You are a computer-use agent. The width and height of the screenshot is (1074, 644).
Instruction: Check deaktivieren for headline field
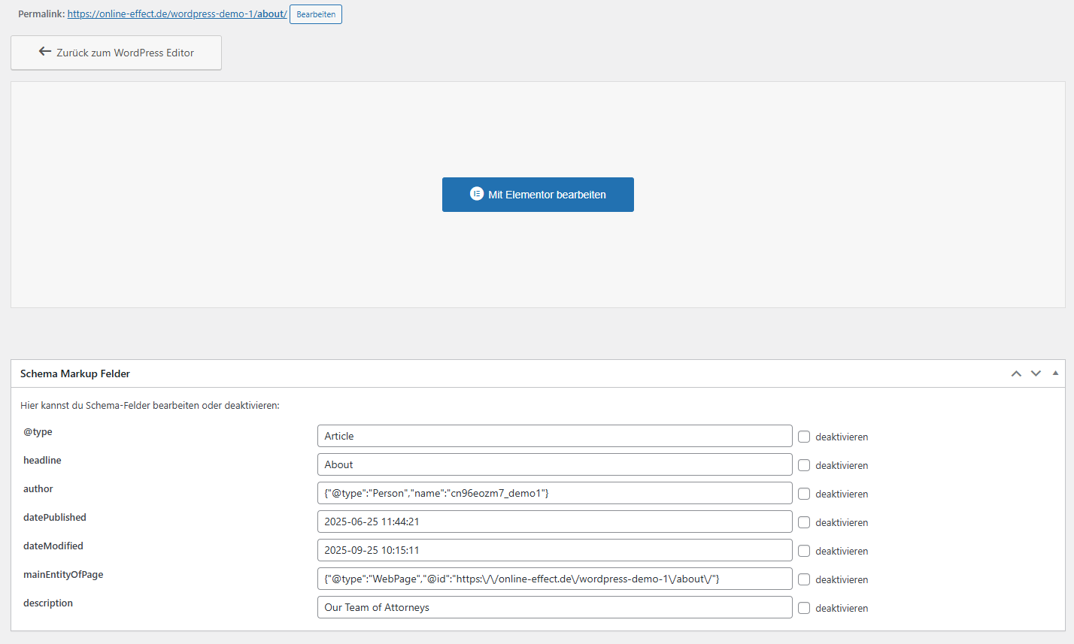pos(804,465)
